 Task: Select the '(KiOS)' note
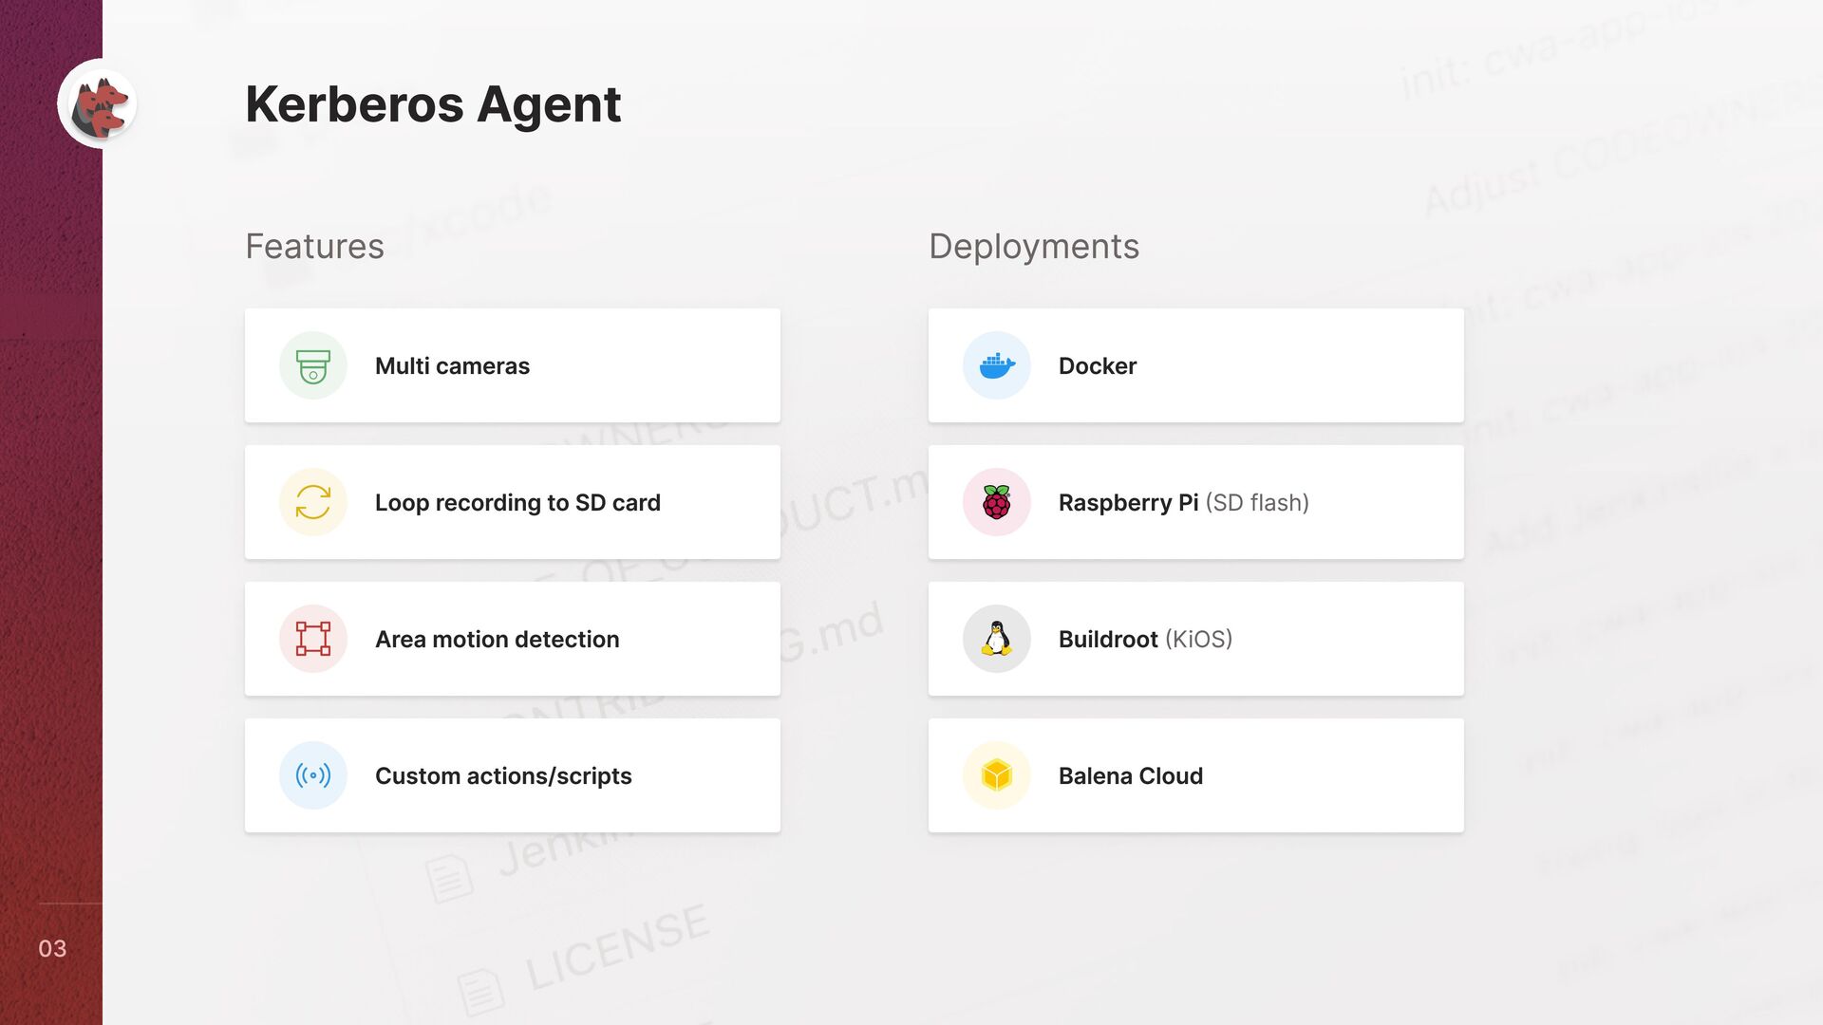click(x=1198, y=640)
